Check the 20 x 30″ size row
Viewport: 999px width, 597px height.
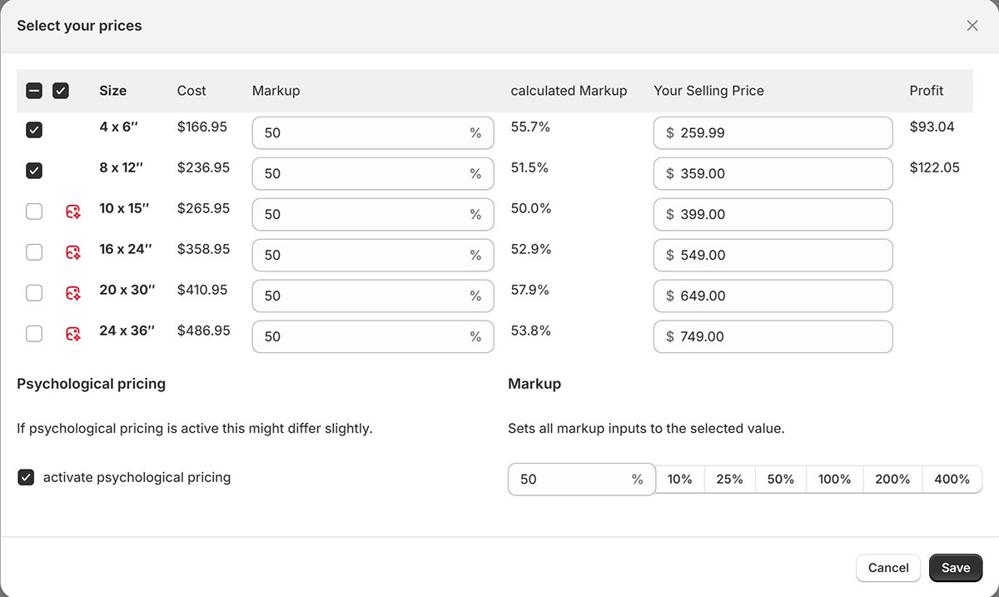34,293
